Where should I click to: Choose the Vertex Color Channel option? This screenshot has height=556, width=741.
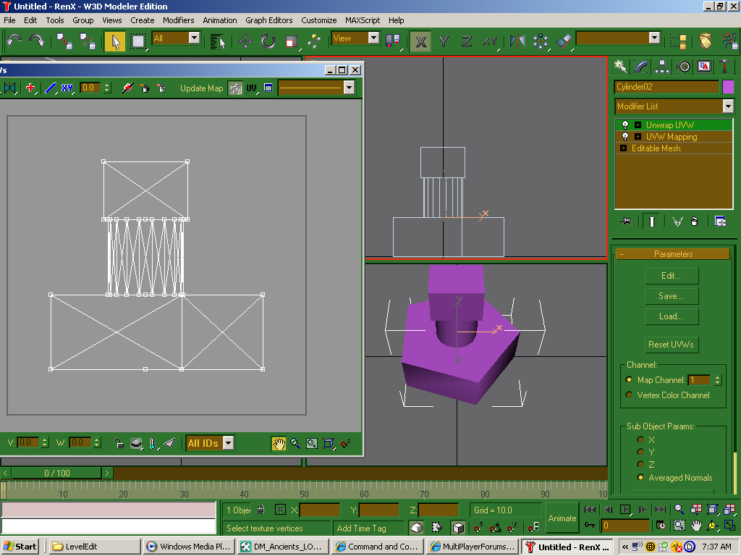click(x=629, y=395)
